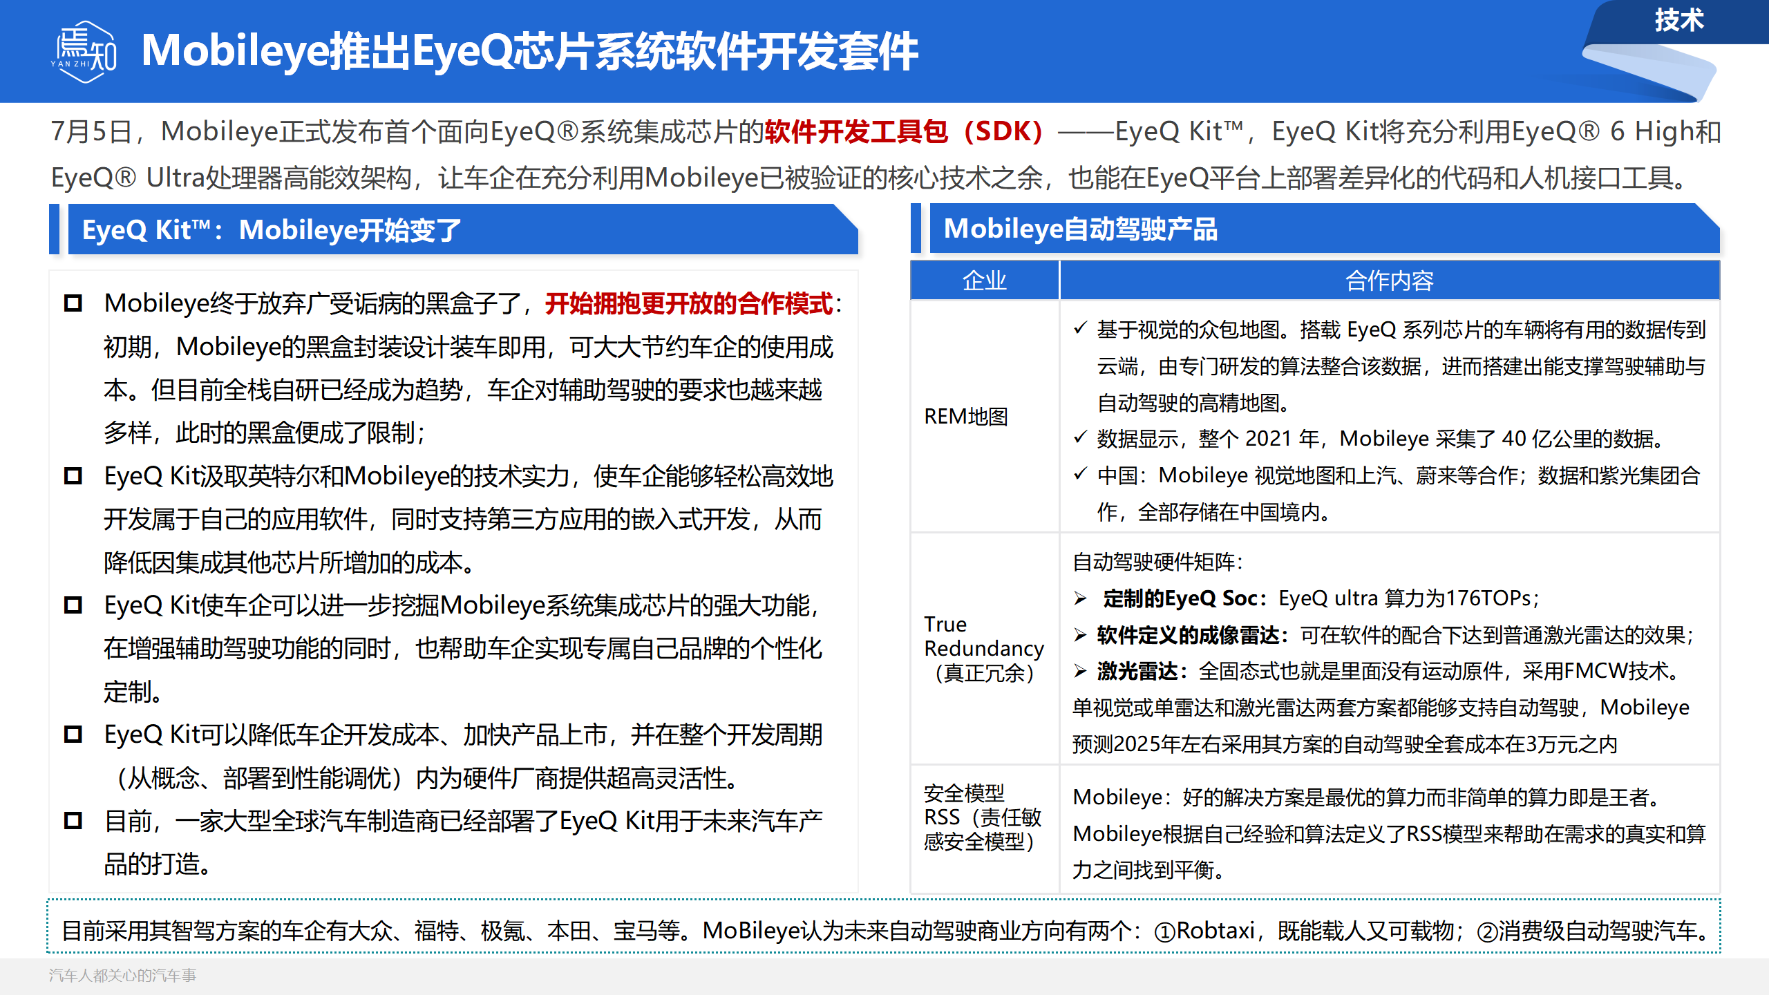
Task: Click the square bullet before 'EyeQ Kit使车企可以进一步挖掘'
Action: [x=73, y=605]
